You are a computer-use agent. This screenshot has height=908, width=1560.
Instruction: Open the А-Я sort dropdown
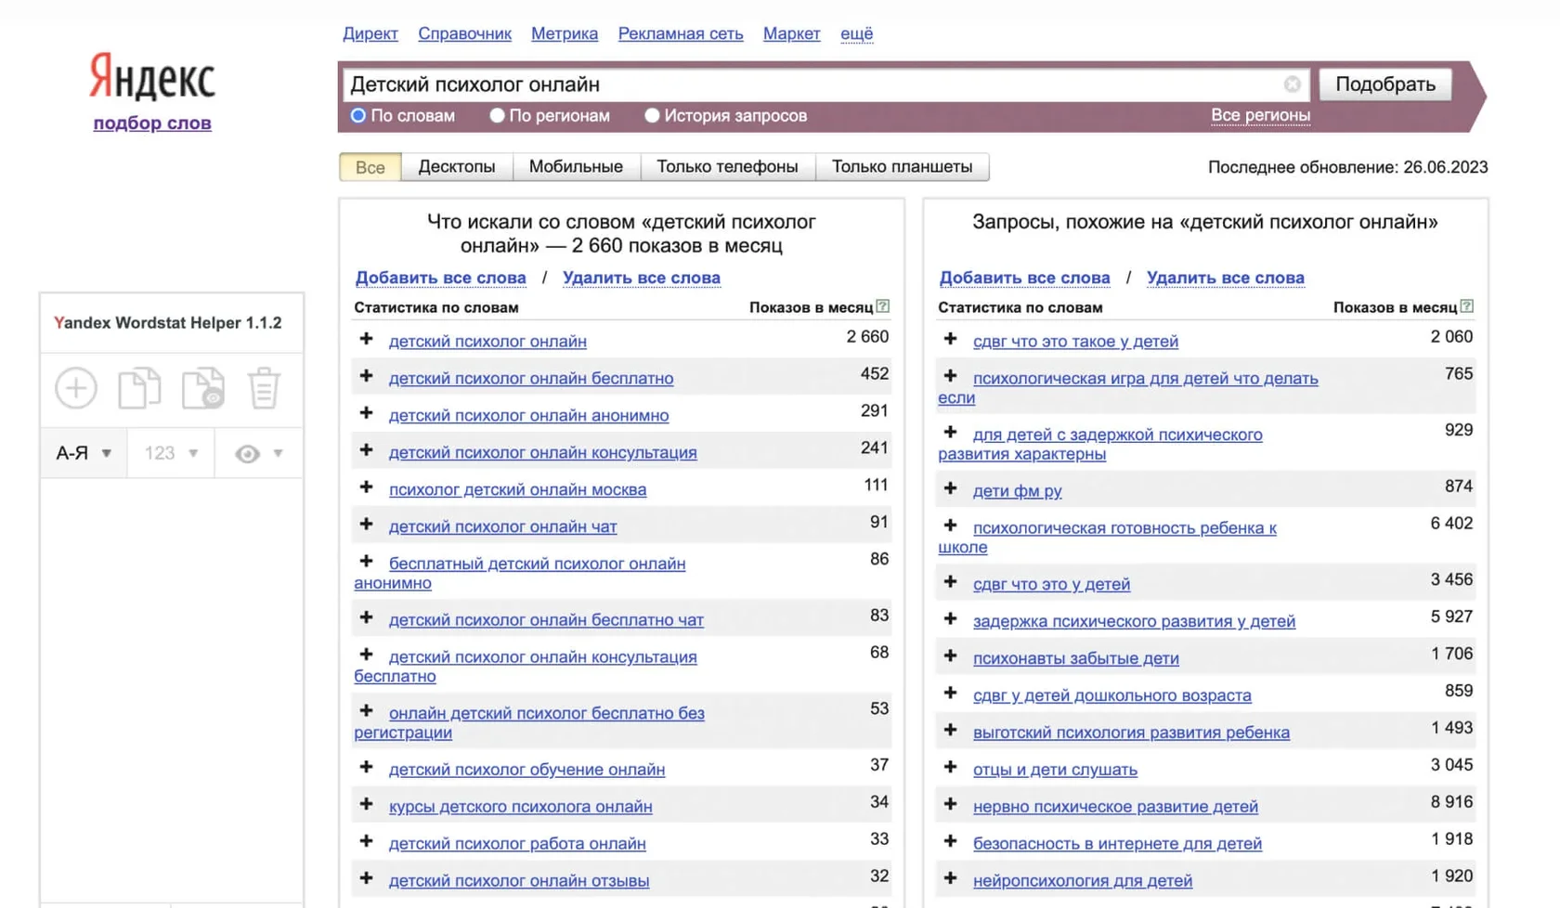click(84, 453)
